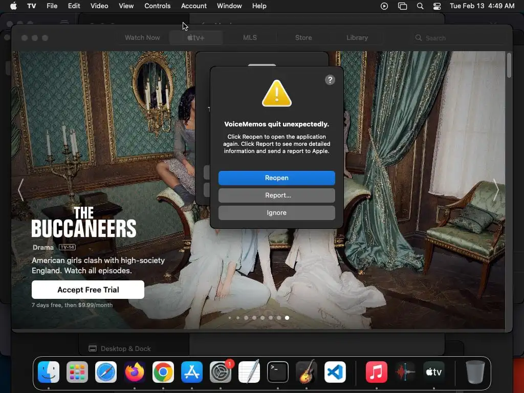This screenshot has width=524, height=393.
Task: Open the Controls menu
Action: (x=158, y=6)
